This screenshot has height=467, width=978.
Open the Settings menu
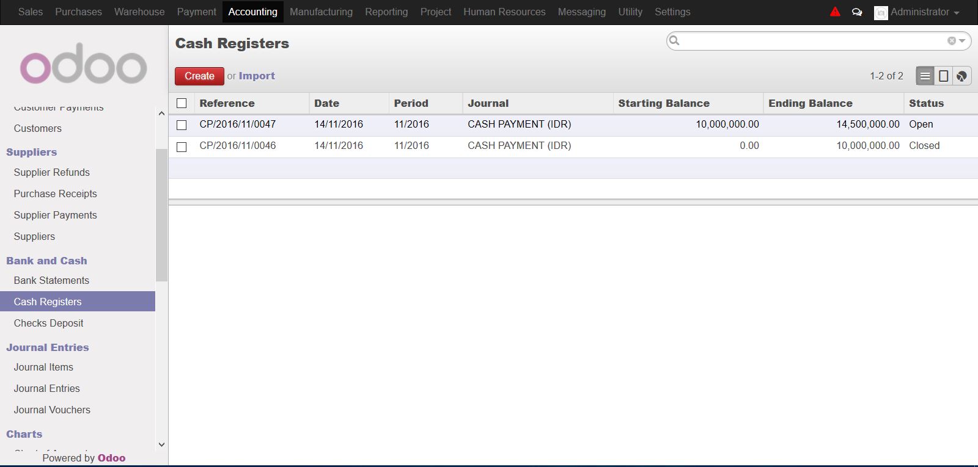672,12
